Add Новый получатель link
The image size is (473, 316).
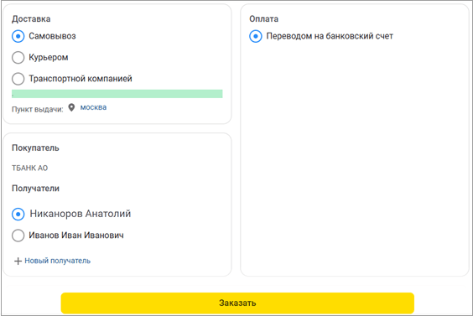57,261
